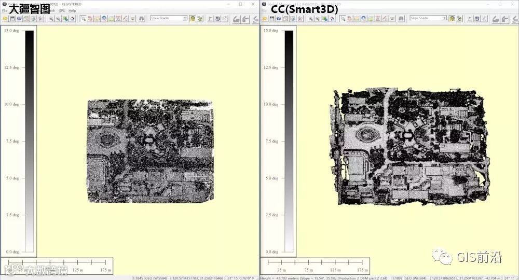Open GPS menu in left window
519x280 pixels.
[62, 11]
